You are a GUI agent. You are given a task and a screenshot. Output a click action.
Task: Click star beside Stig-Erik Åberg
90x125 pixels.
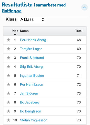click(8, 67)
